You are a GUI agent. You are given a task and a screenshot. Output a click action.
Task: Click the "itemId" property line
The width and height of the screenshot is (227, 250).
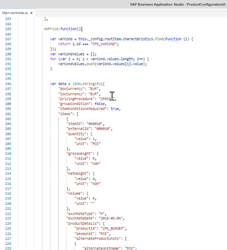point(85,124)
